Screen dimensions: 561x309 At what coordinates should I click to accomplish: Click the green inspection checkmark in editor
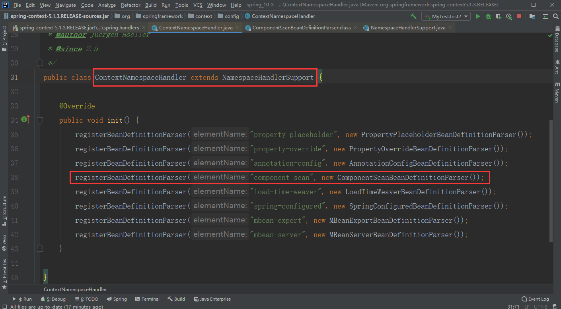click(x=550, y=35)
